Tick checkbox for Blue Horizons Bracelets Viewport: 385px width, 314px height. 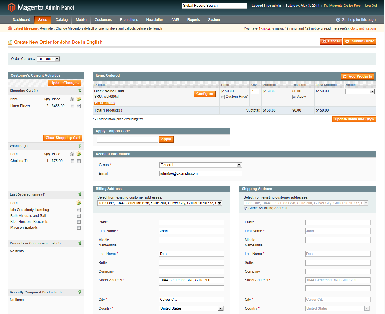pos(79,222)
